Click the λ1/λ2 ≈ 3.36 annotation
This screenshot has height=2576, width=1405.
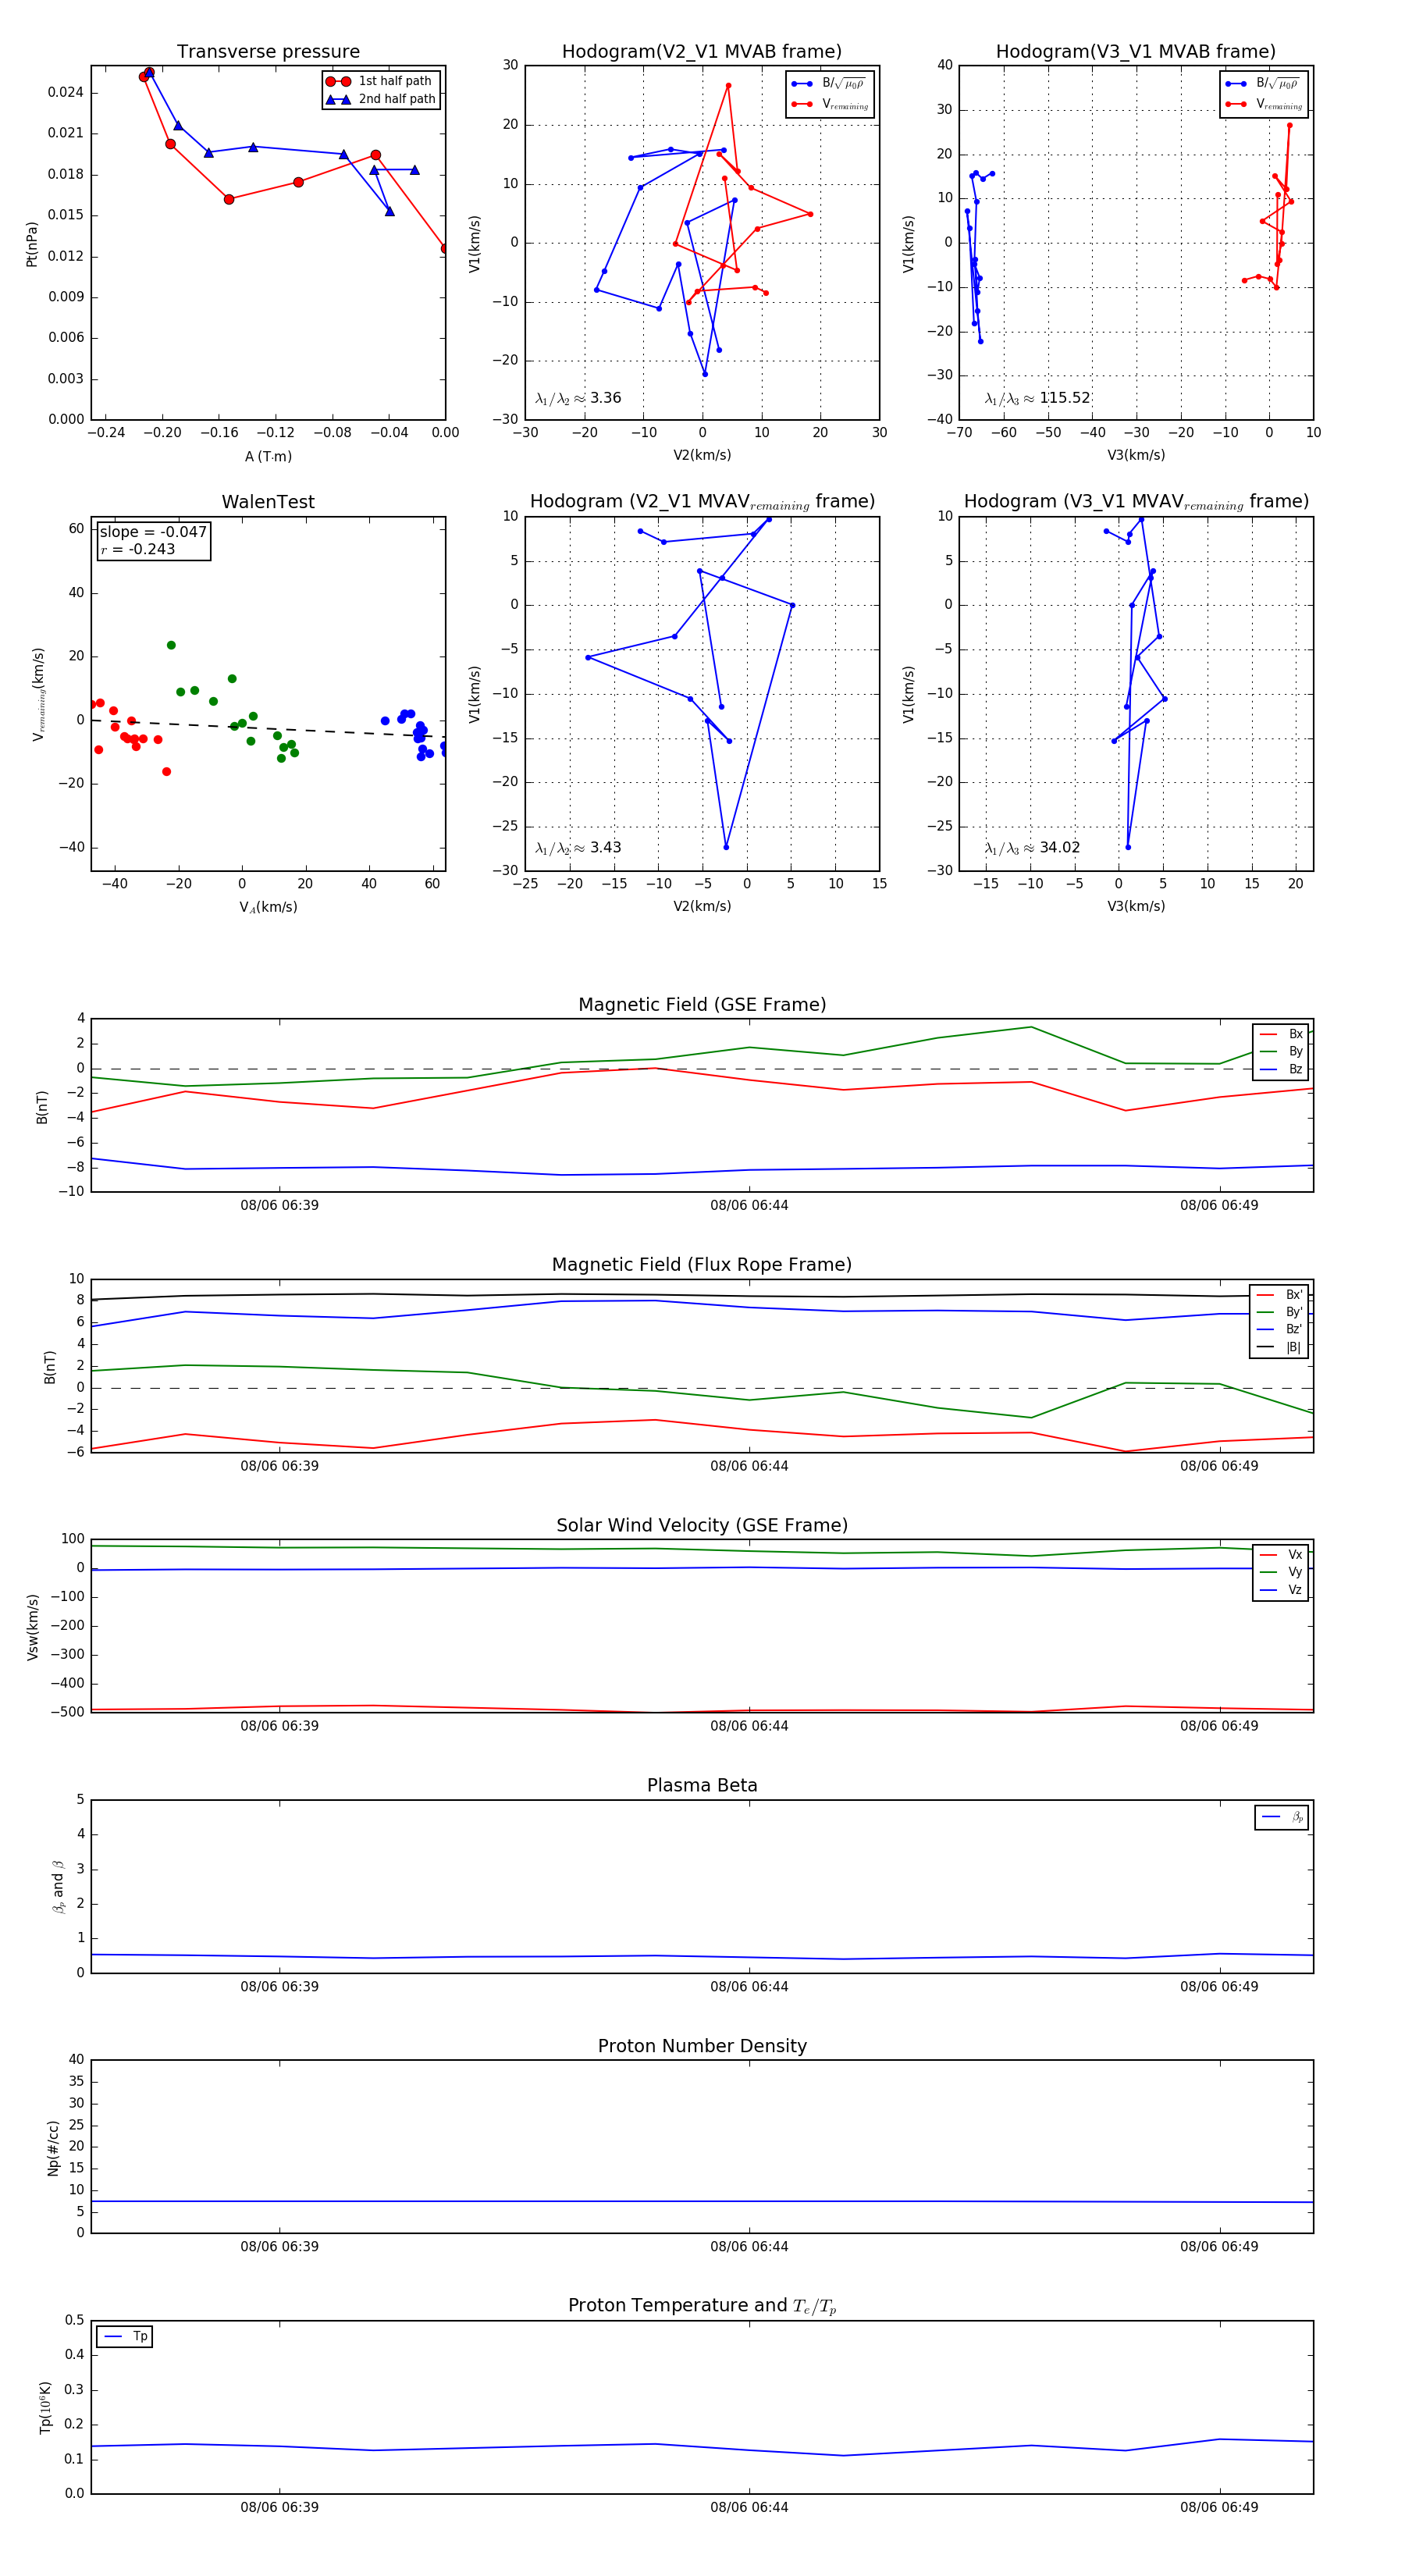578,398
